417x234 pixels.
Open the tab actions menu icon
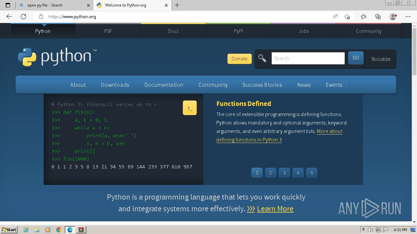[x=8, y=5]
